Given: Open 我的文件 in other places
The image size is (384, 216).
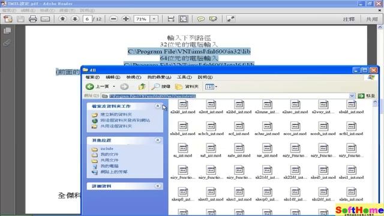Looking at the screenshot, I should [109, 154].
